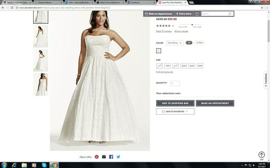Click the quantity input field
The image size is (270, 168).
[175, 83]
